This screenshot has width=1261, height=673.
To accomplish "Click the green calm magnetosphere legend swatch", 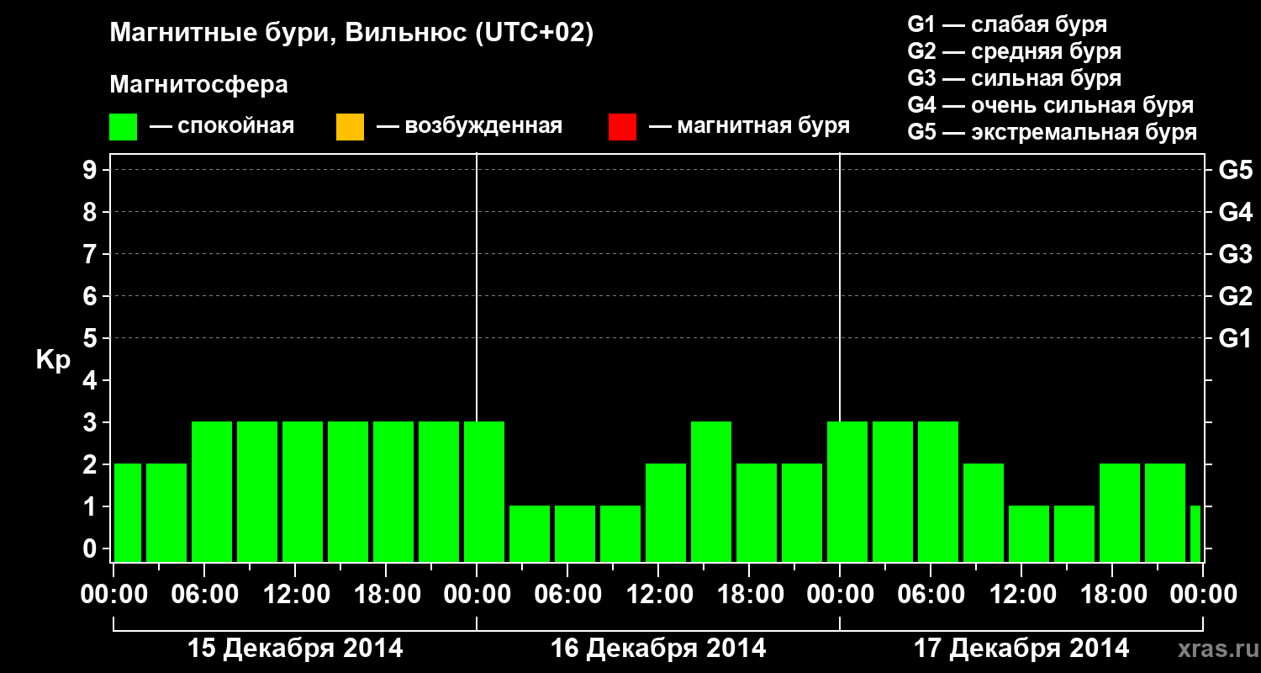I will point(124,127).
